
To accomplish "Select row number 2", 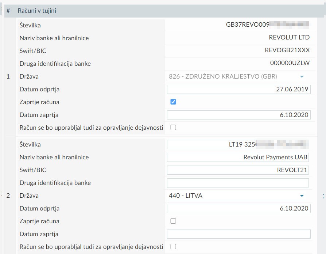I will (8, 196).
